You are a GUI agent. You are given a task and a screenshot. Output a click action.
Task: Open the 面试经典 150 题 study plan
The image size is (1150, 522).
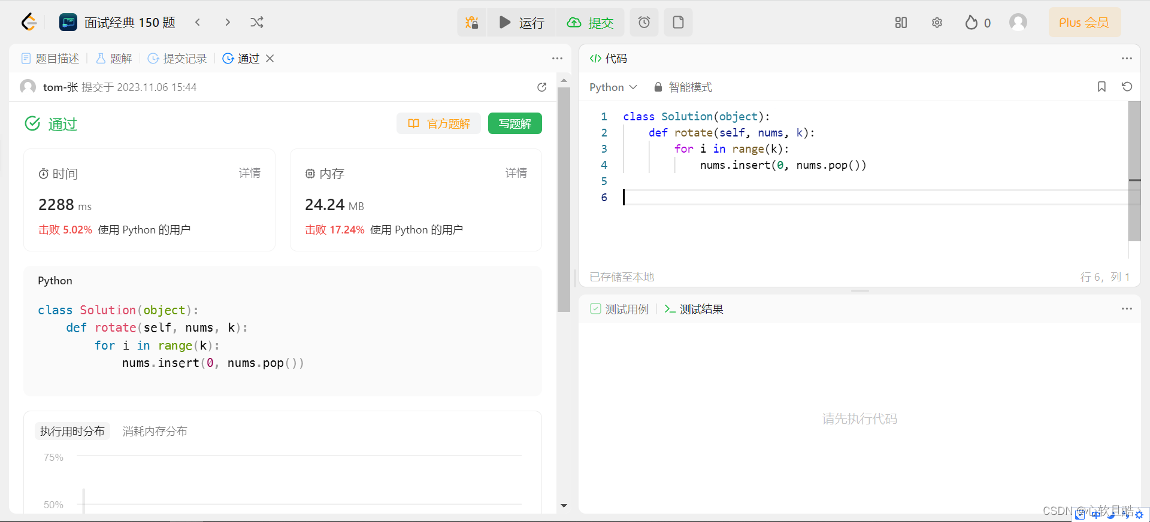click(x=117, y=22)
